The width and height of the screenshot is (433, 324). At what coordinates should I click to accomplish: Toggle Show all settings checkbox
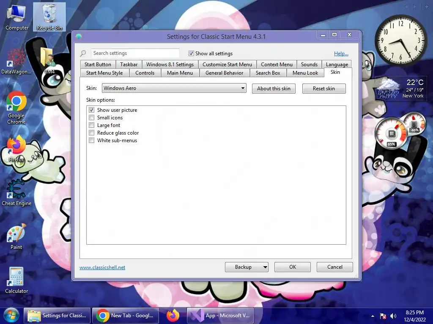191,54
